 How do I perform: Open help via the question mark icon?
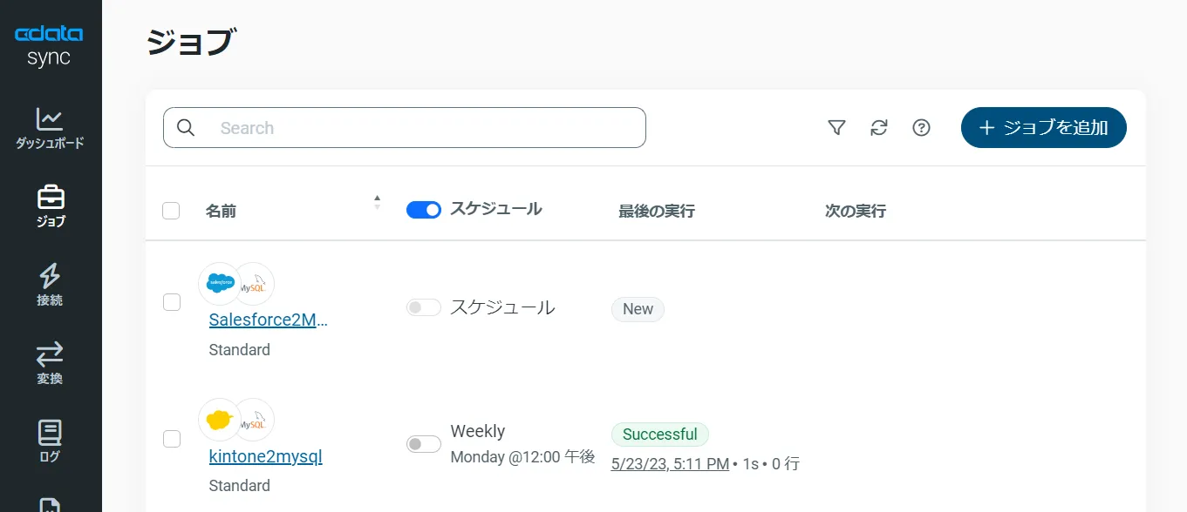(921, 127)
